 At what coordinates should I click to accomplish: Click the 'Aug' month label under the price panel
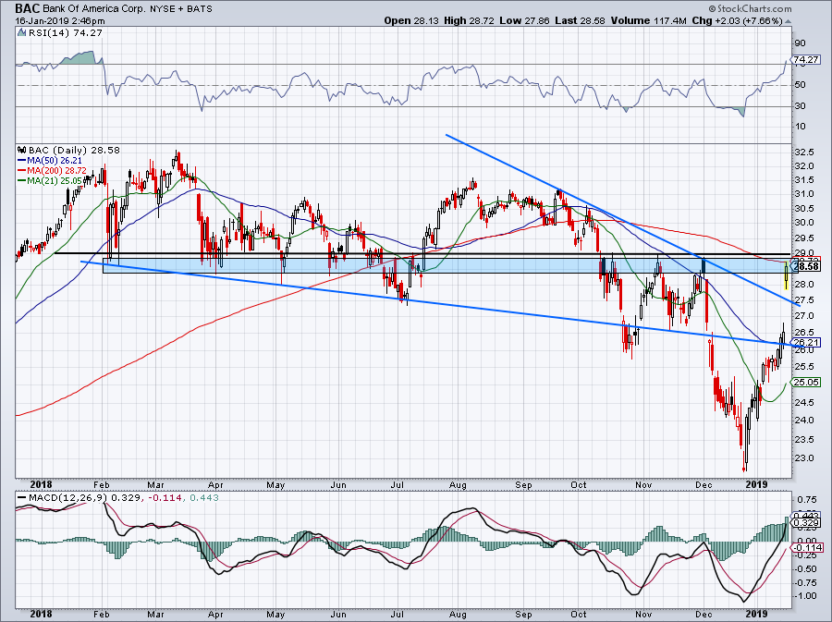coord(458,484)
